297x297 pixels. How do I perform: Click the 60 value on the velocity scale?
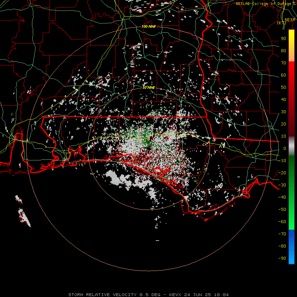(283, 75)
